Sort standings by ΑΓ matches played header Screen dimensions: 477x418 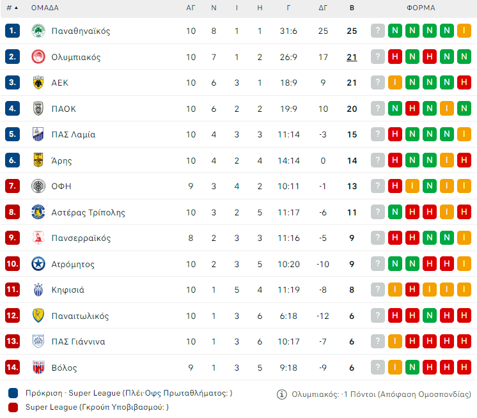pos(191,8)
